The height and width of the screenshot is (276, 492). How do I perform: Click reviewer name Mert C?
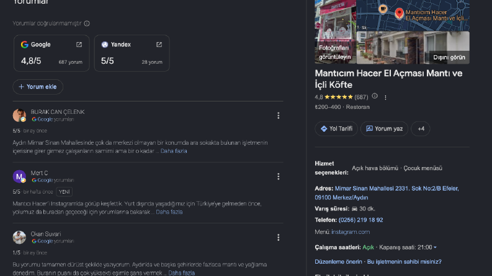point(39,173)
